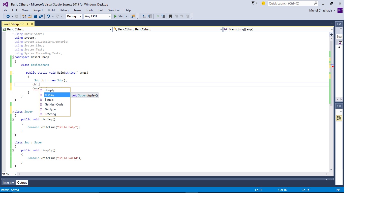Click INS in the status bar
Viewport: 367px width, 213px height.
[338, 190]
